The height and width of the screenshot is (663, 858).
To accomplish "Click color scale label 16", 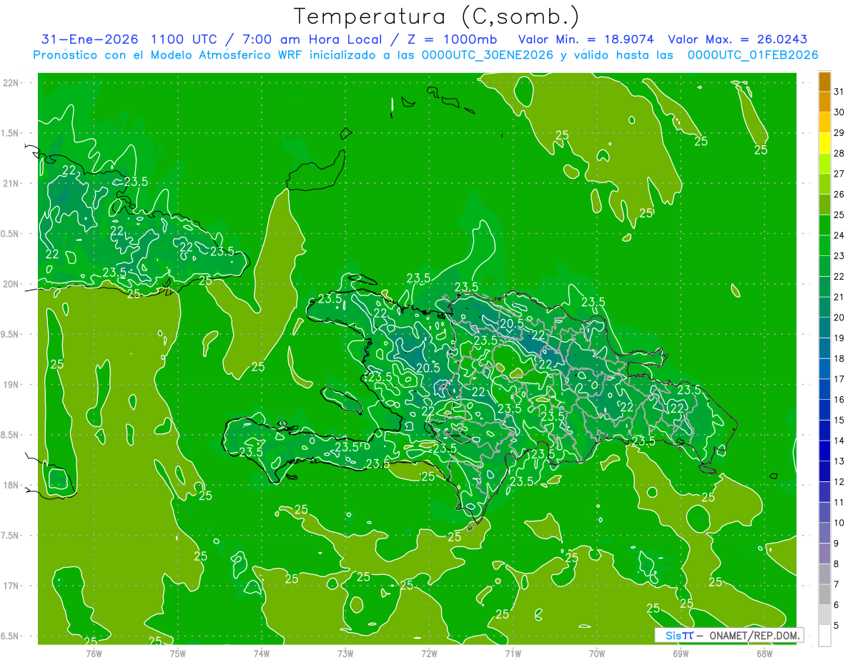I will [839, 400].
